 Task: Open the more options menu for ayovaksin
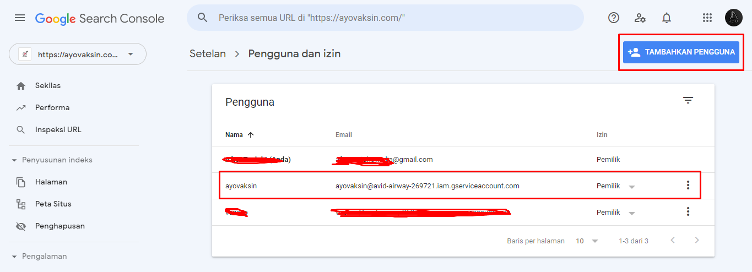pos(688,186)
